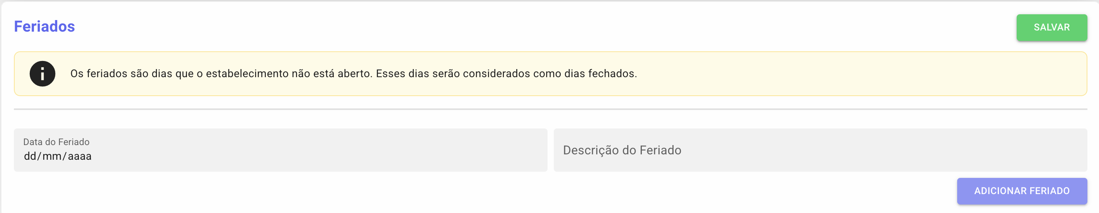Click the second slash in the date placeholder
This screenshot has width=1099, height=213.
tap(65, 156)
